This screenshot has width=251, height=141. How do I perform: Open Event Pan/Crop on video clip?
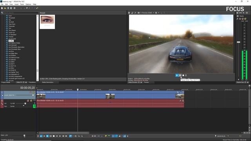178,92
